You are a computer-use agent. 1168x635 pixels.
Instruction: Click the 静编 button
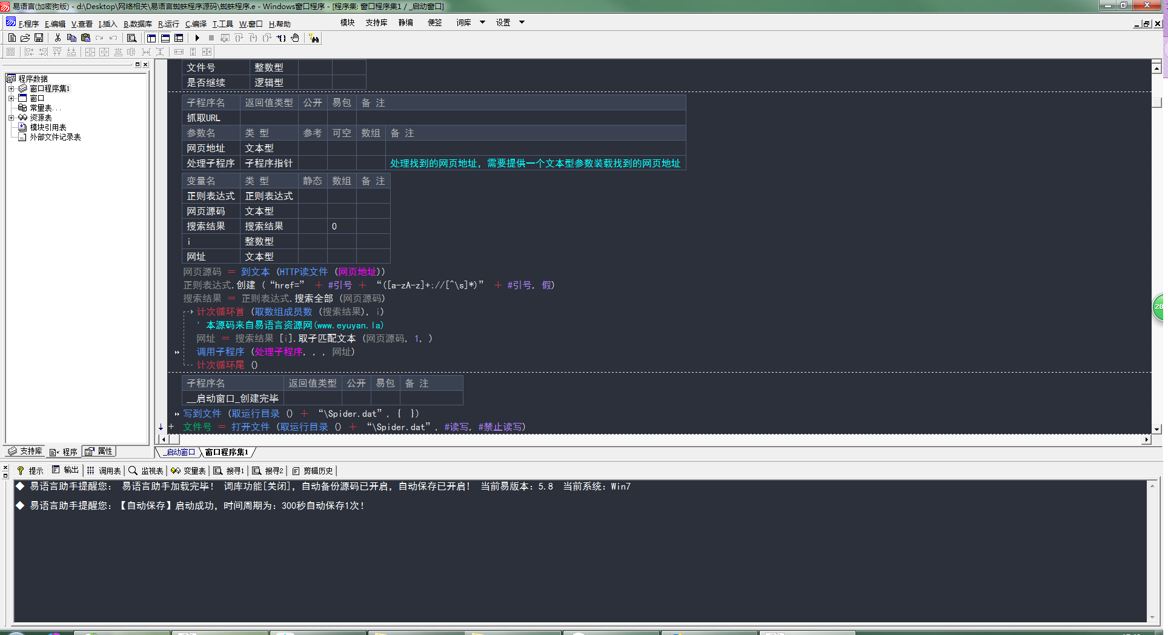(406, 22)
